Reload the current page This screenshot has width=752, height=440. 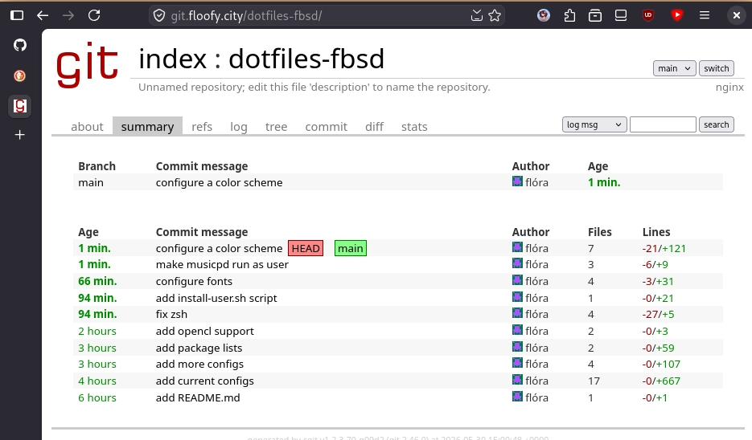pyautogui.click(x=94, y=15)
